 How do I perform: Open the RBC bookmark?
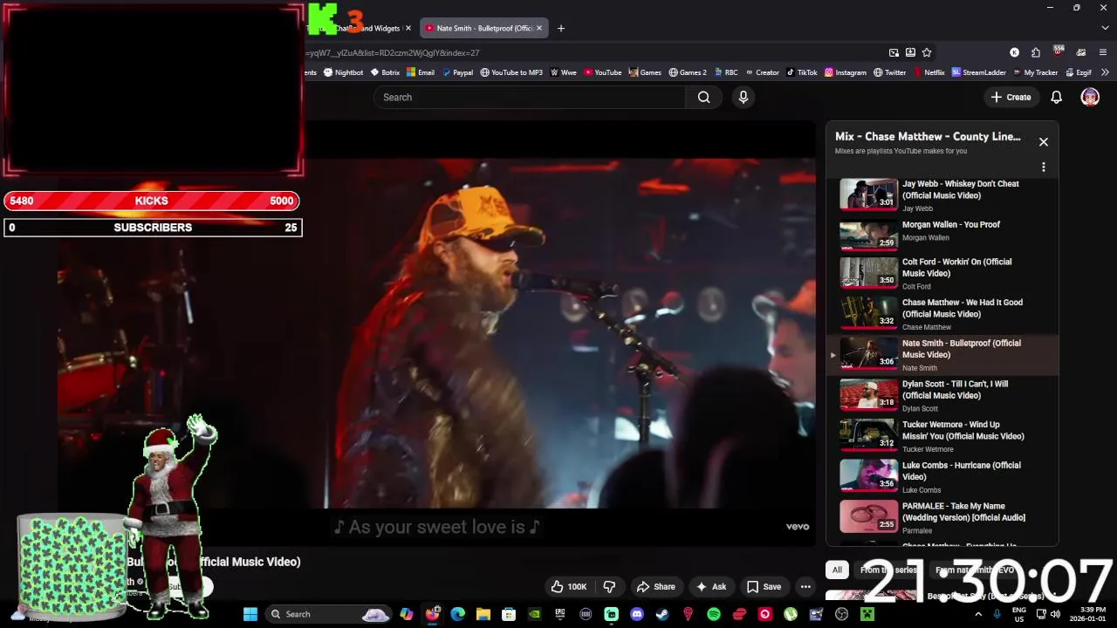click(x=725, y=72)
